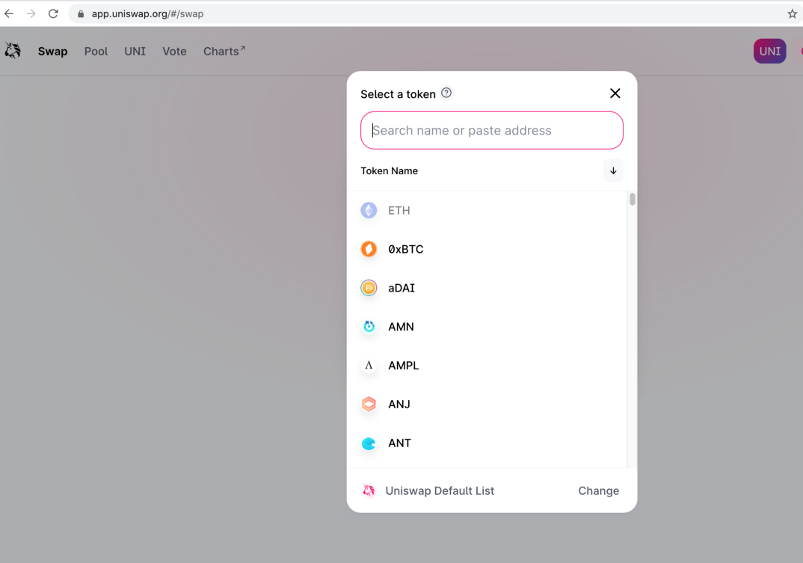Reload the page with browser refresh icon
Screen dimensions: 803x563
pyautogui.click(x=53, y=13)
